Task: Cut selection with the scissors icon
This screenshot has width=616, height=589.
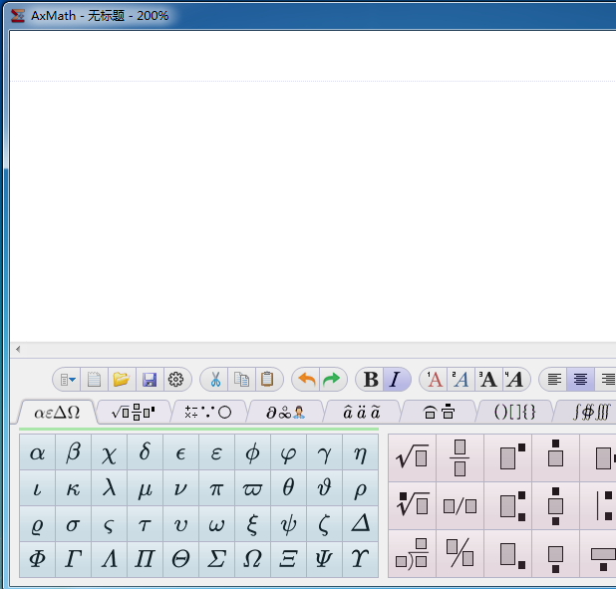Action: point(214,380)
